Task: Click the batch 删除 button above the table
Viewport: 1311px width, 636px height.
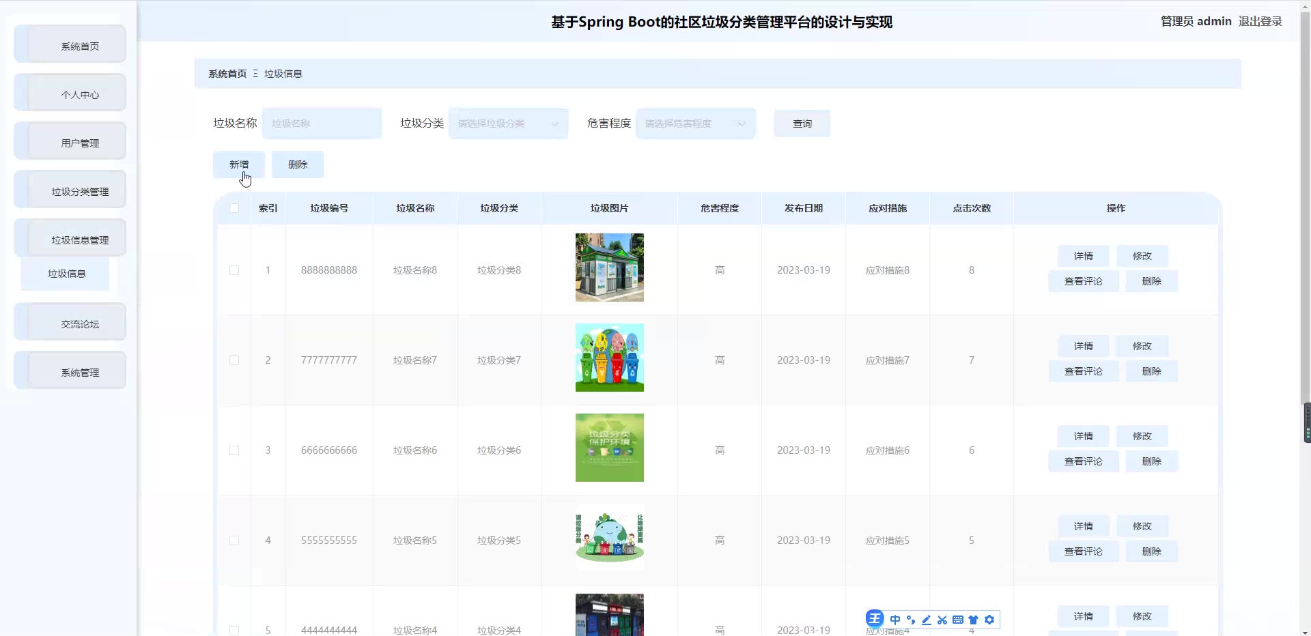Action: (298, 164)
